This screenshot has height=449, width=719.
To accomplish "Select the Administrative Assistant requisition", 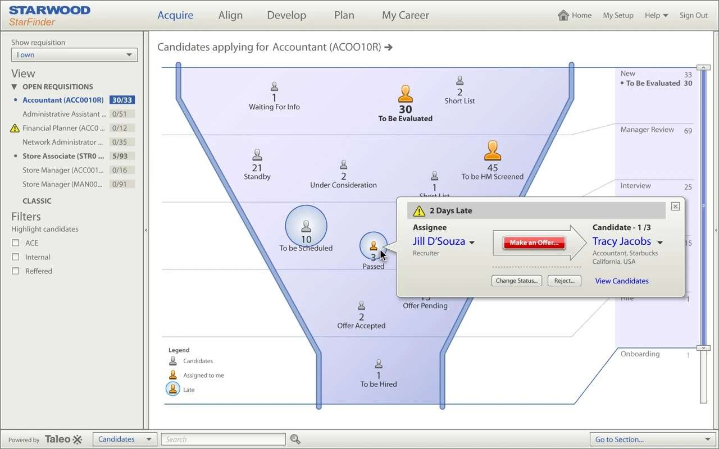I will coord(64,114).
